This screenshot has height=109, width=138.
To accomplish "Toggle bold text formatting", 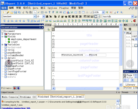I will (55, 17).
